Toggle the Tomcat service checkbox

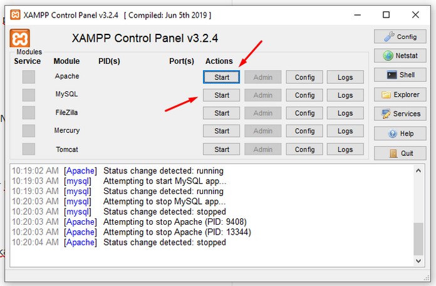[29, 149]
